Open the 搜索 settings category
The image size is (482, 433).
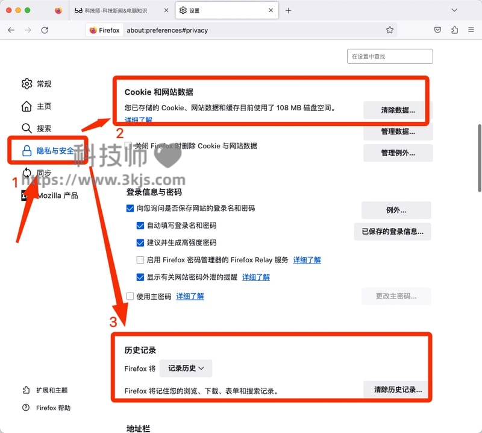click(x=37, y=128)
